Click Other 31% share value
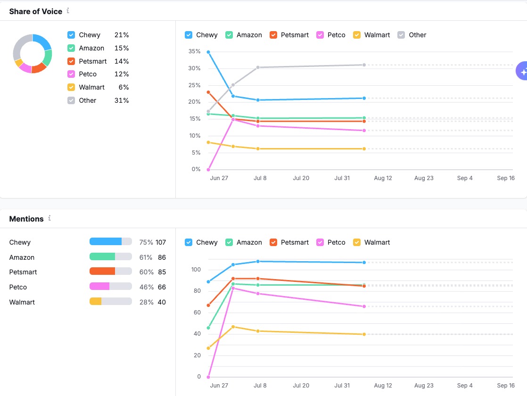Viewport: 527px width, 396px height. click(122, 100)
